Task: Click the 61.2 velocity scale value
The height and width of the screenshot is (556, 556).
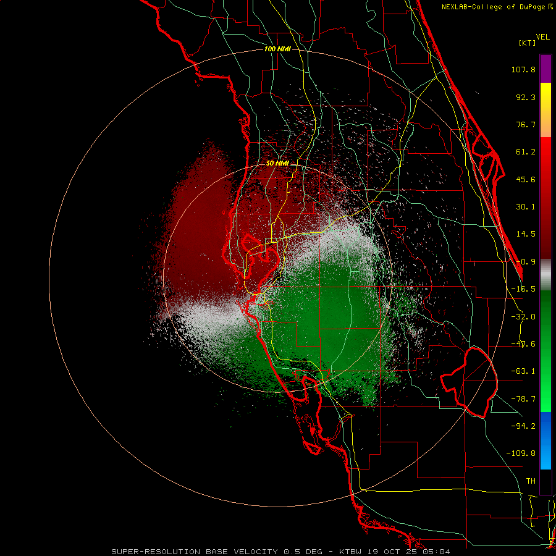Action: [526, 152]
